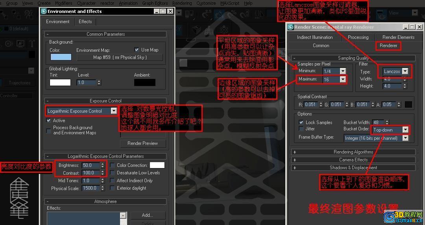
Task: Uncheck the Use Map checkbox
Action: [x=137, y=50]
